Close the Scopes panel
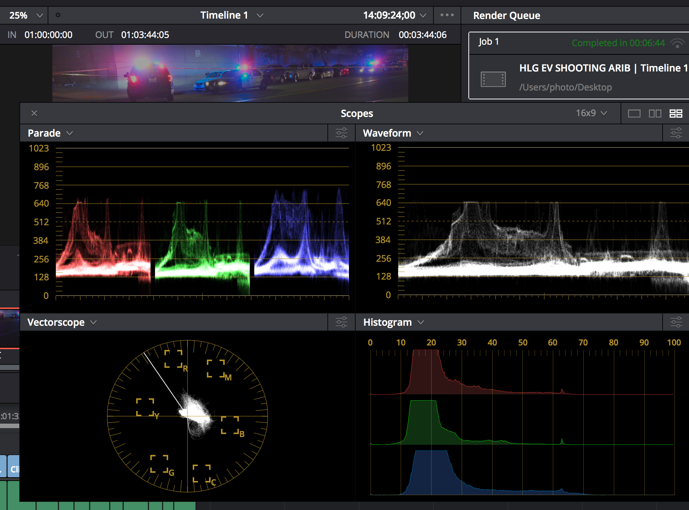Image resolution: width=689 pixels, height=510 pixels. tap(34, 113)
